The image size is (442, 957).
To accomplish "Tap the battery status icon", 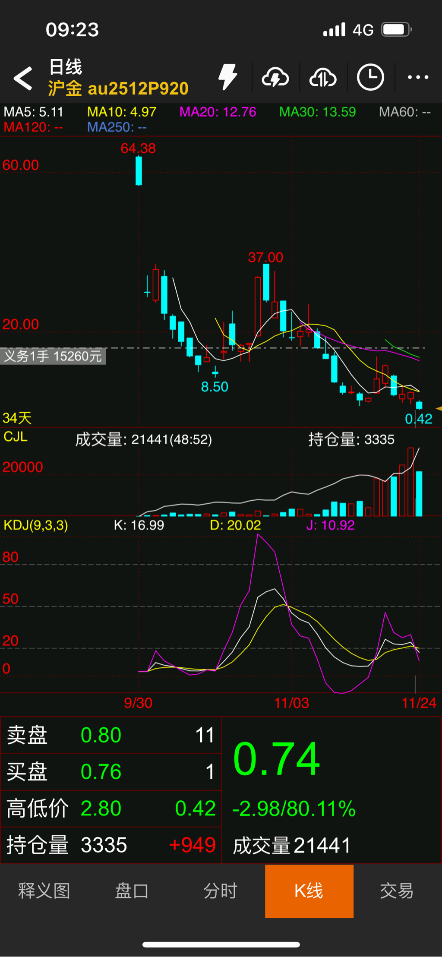I will [397, 30].
